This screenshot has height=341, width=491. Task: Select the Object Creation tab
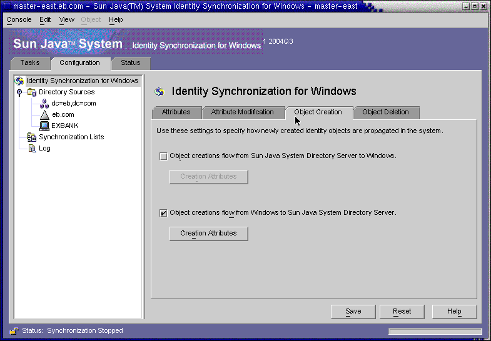pyautogui.click(x=318, y=112)
